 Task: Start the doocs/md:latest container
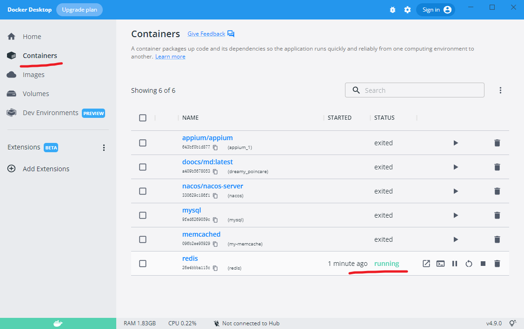[456, 167]
